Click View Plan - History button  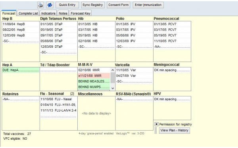pos(174,130)
